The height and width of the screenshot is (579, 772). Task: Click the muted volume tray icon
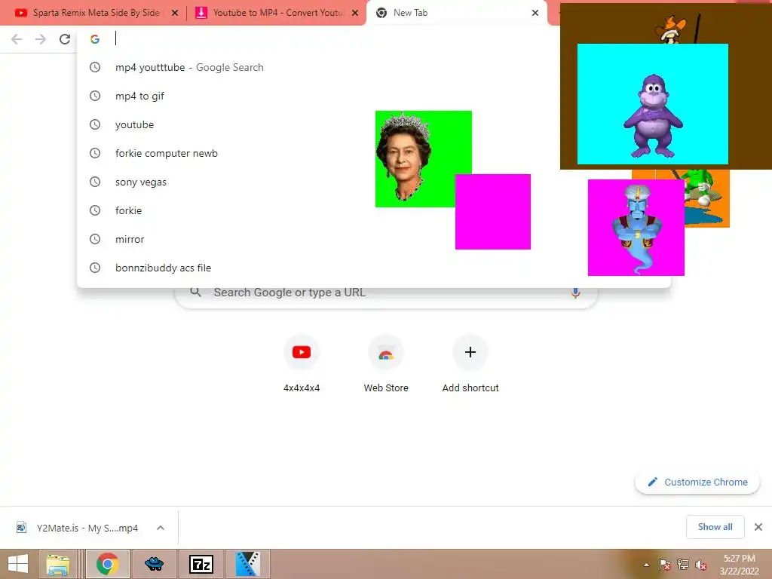tap(701, 565)
